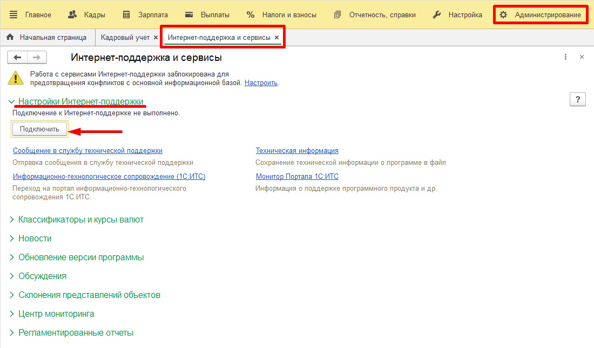Collapse the Настройки Интернет-поддержки section
This screenshot has width=594, height=348.
point(80,101)
